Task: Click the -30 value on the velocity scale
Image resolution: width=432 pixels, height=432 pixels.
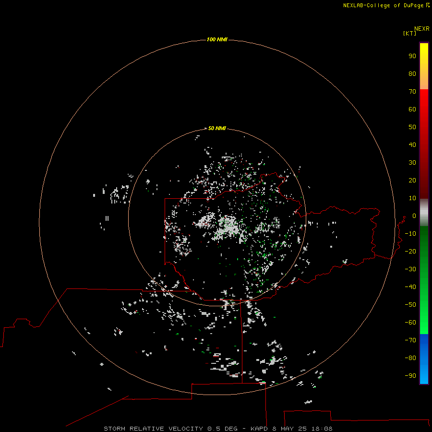Action: [410, 269]
